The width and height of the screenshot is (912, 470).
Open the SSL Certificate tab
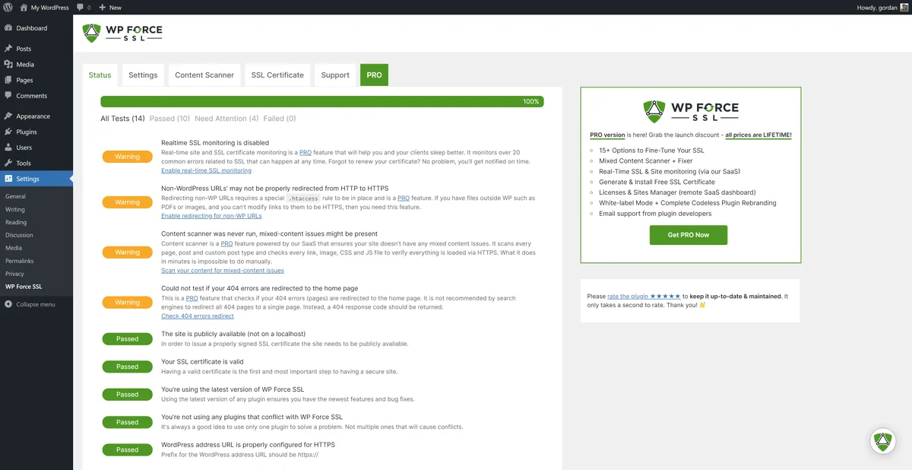[x=277, y=75]
